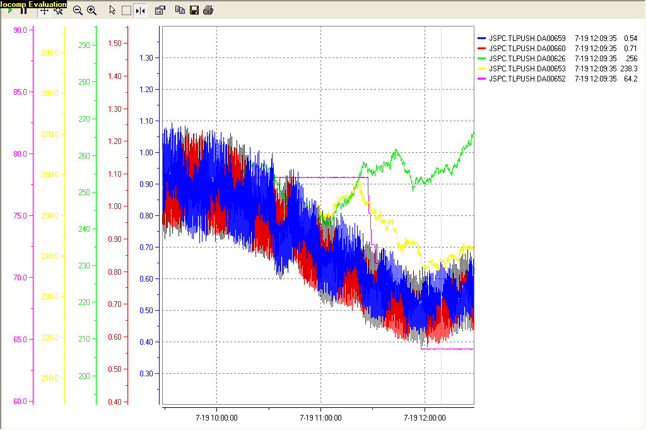Image resolution: width=646 pixels, height=430 pixels.
Task: Activate the zoom box selection tool
Action: [126, 11]
